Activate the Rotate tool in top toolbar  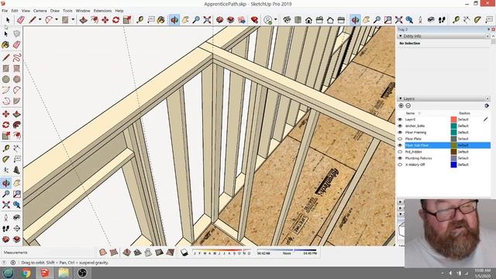[115, 20]
